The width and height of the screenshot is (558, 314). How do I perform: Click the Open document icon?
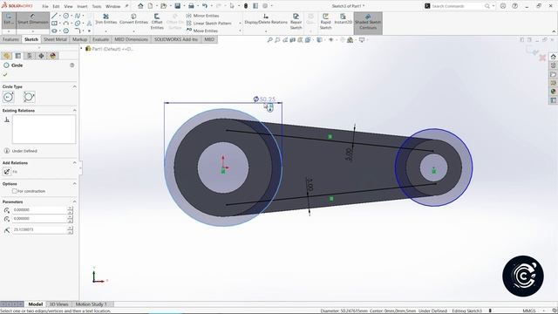point(163,6)
